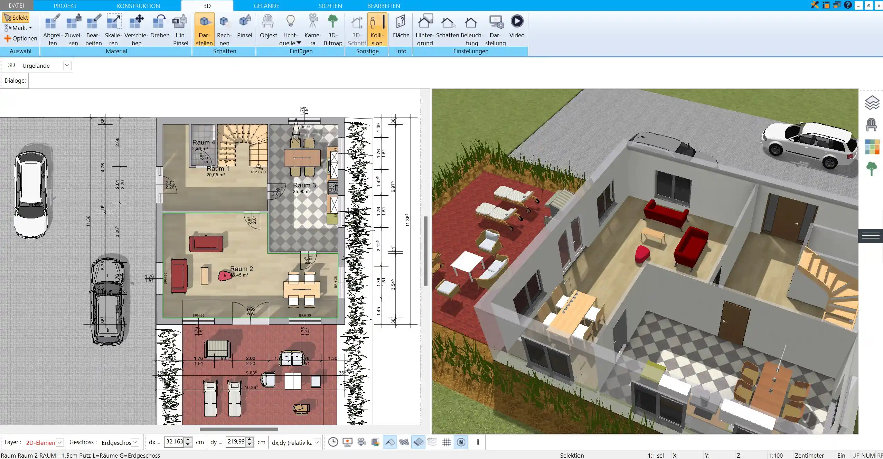Image resolution: width=883 pixels, height=459 pixels.
Task: Choose the Skalieren material scale tool
Action: [113, 30]
